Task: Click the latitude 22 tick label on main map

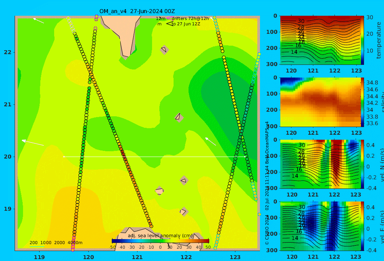Action: [8, 52]
